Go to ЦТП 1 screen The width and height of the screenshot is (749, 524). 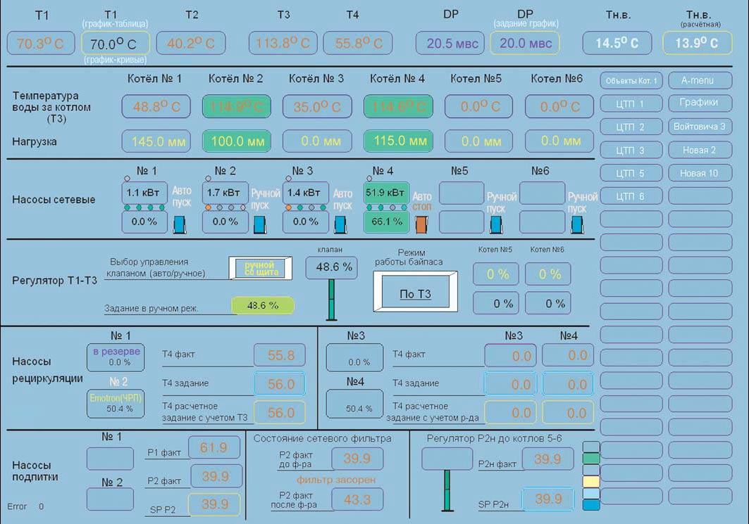click(x=631, y=103)
